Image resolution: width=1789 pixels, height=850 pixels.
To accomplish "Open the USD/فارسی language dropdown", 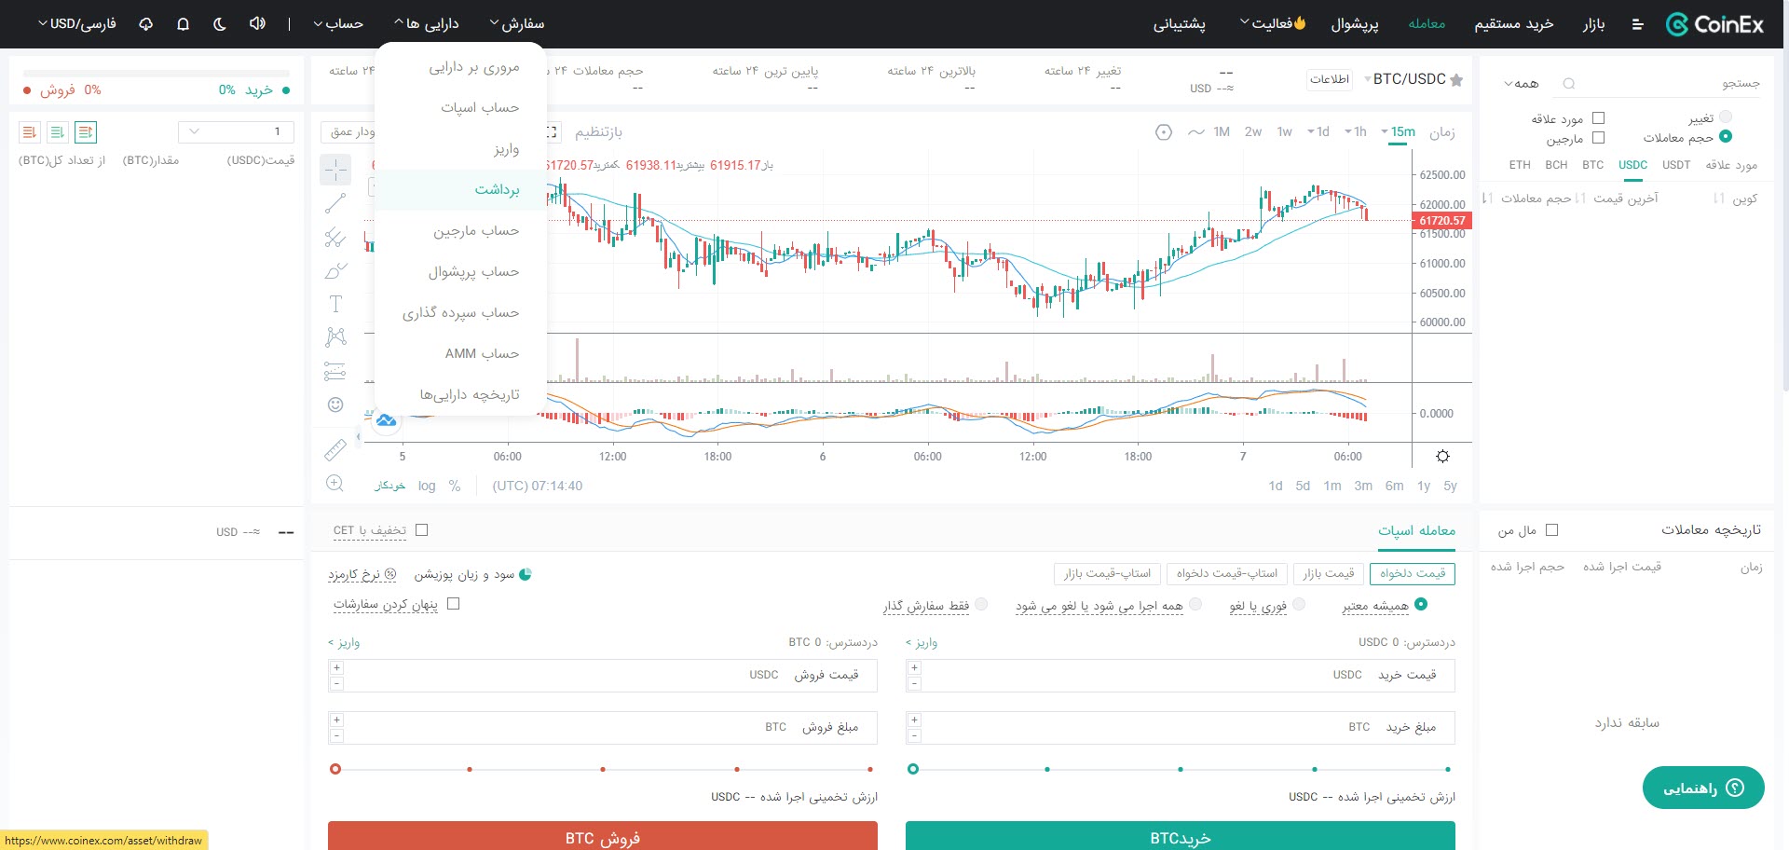I will pyautogui.click(x=77, y=23).
